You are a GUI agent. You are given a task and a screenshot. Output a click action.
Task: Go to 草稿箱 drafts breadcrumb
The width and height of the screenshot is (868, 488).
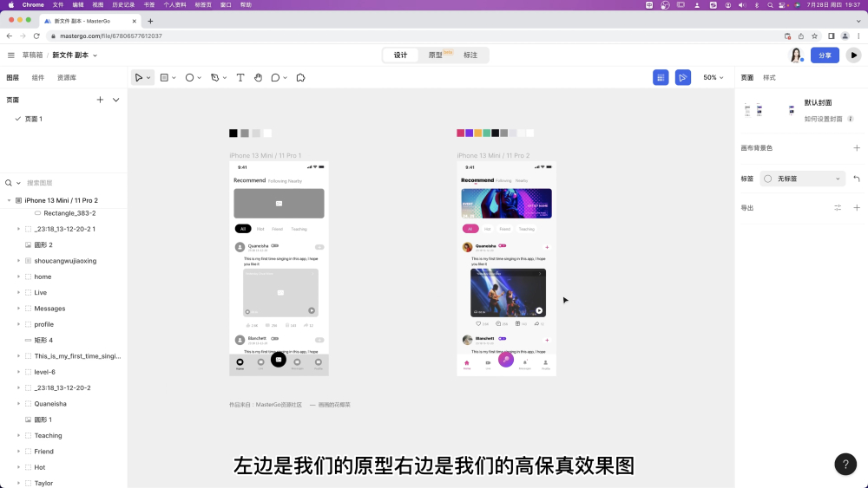32,55
